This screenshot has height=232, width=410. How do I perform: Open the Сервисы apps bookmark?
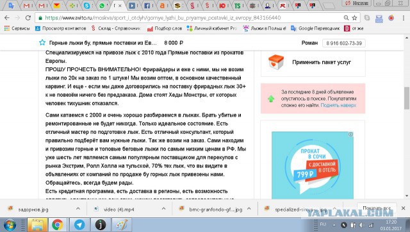tap(17, 28)
